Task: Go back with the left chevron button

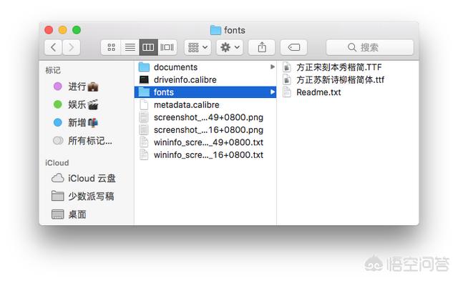Action: pyautogui.click(x=53, y=47)
